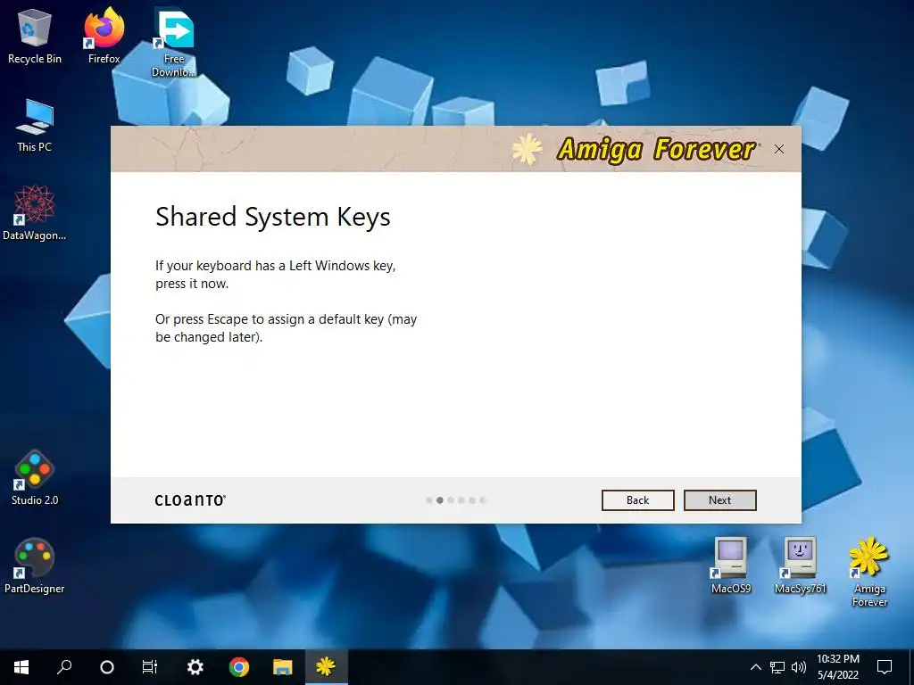Open the volume speaker tray icon
Screen dimensions: 914x685
[799, 667]
